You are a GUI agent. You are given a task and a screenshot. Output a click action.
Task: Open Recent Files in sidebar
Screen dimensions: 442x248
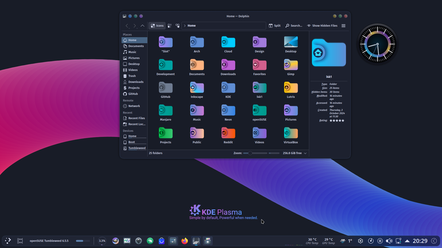pyautogui.click(x=134, y=118)
